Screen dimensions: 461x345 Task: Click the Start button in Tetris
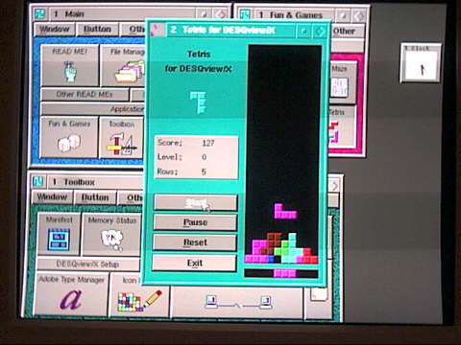coord(195,202)
